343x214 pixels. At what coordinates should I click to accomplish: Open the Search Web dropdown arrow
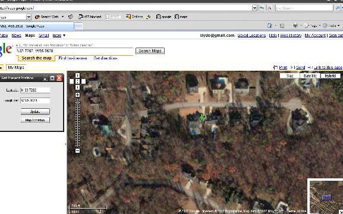coord(62,17)
